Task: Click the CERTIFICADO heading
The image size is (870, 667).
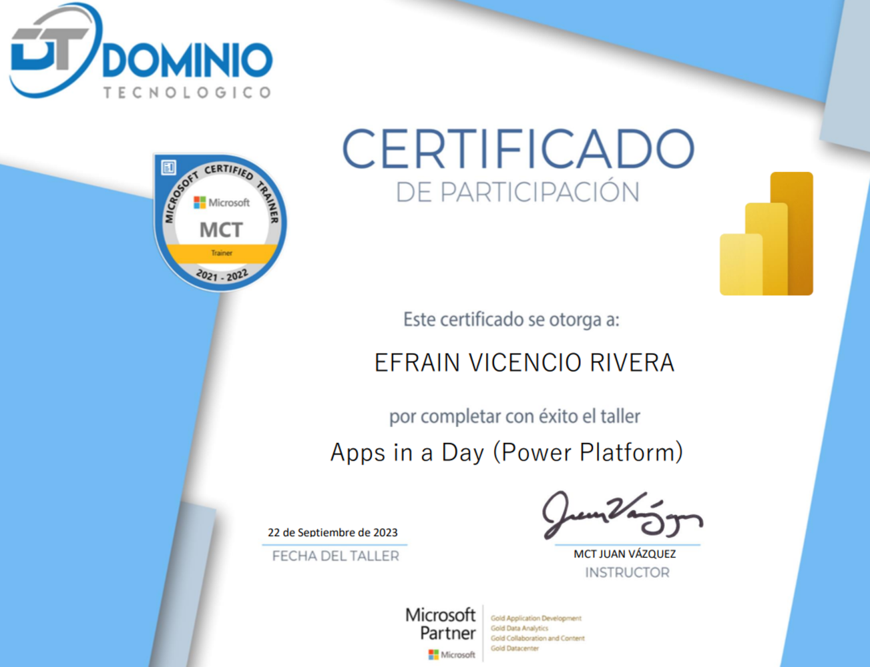Action: [518, 149]
